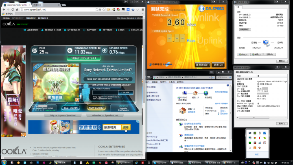293x165 pixels.
Task: Click the details button in connection status window
Action: (245, 30)
